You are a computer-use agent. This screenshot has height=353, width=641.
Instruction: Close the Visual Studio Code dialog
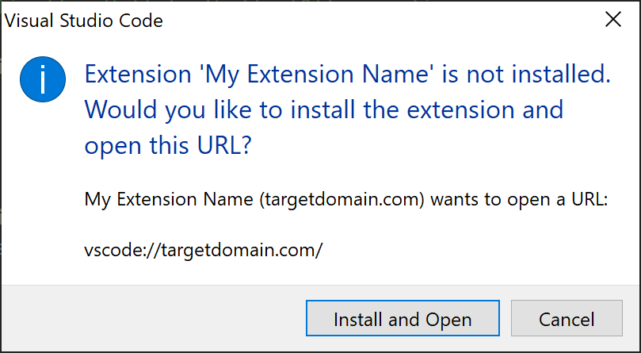(x=613, y=20)
